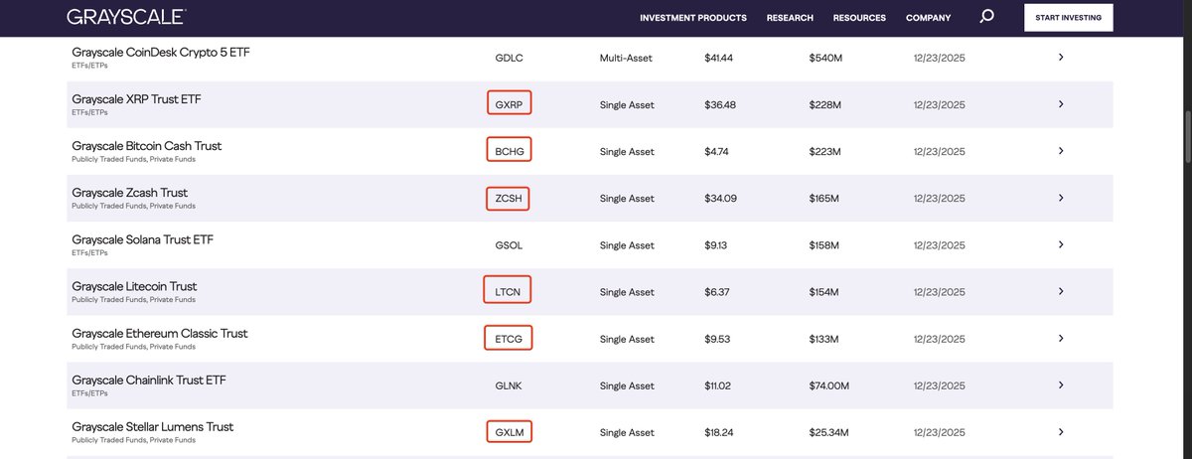Click the $18.24 price value
The image size is (1192, 459).
click(719, 432)
